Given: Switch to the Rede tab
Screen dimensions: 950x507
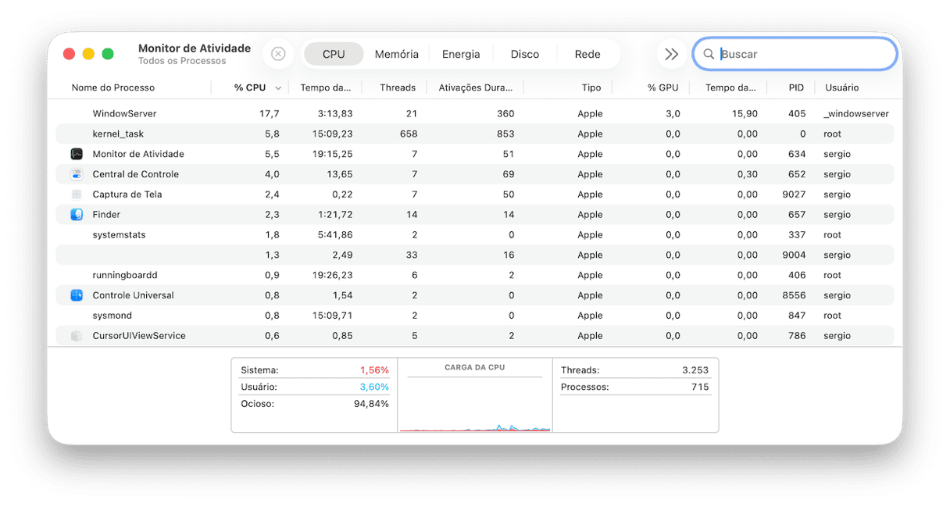Looking at the screenshot, I should coord(587,54).
